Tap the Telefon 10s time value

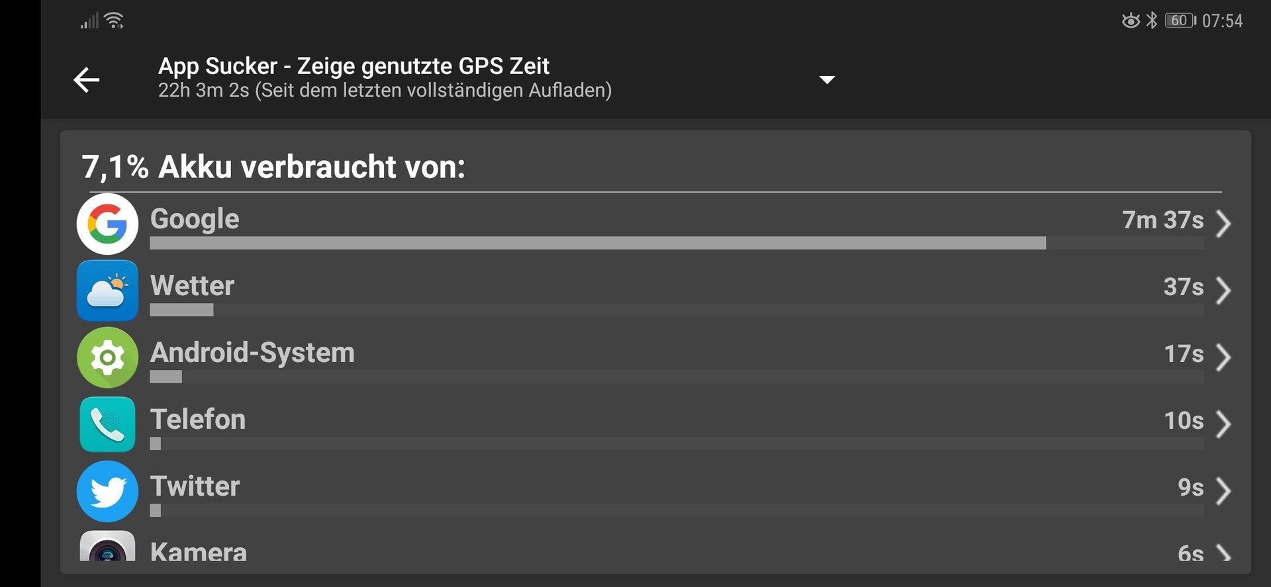coord(1184,420)
